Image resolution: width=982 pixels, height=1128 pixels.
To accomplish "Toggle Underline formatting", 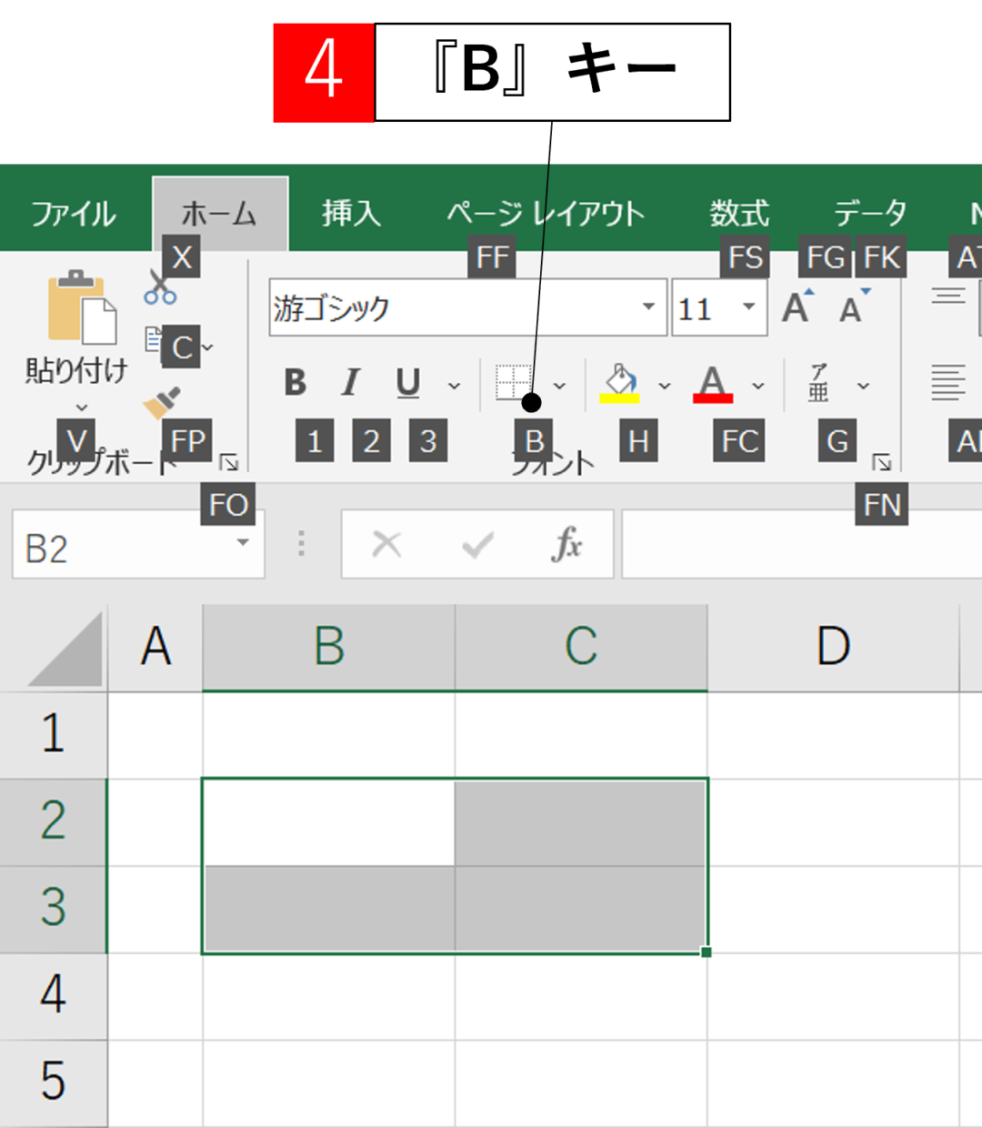I will point(408,383).
